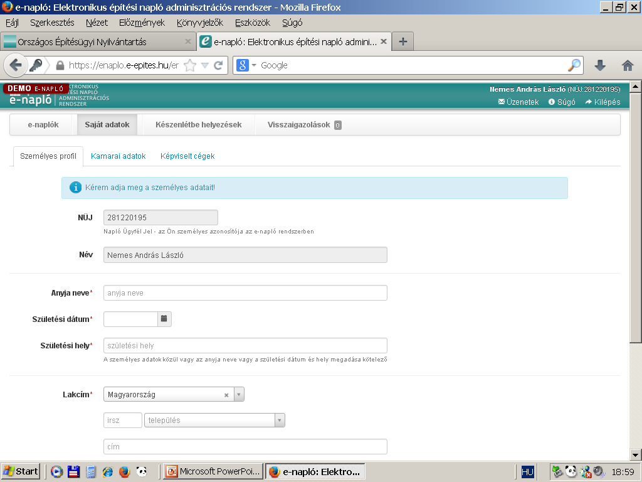Select the e-naplók navigation tab
Viewport: 642px width, 482px height.
pos(43,125)
